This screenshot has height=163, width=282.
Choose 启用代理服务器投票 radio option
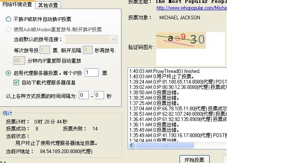click(8, 73)
